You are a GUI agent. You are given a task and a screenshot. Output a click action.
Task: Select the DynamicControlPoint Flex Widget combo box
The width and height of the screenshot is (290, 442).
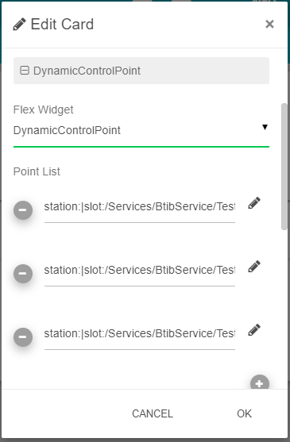[141, 130]
